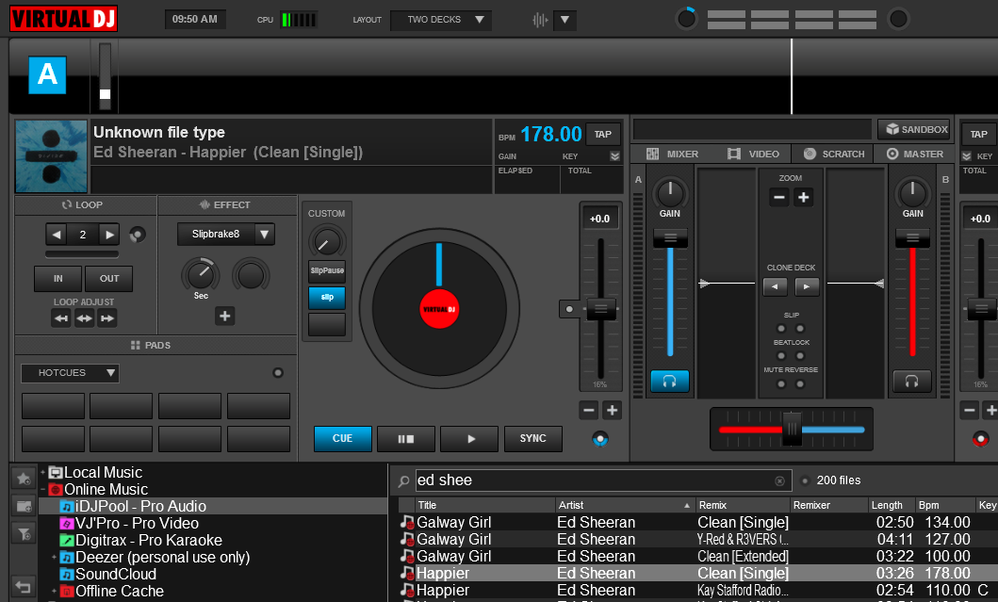998x602 pixels.
Task: Click the deck A pause/stop button
Action: (x=406, y=438)
